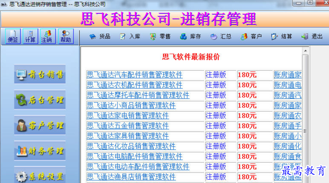Image resolution: width=329 pixels, height=183 pixels.
Task: Open link 思飞通达家电销售管理软件
Action: pos(128,116)
